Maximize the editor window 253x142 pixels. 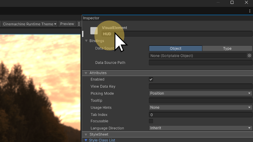tap(232, 3)
